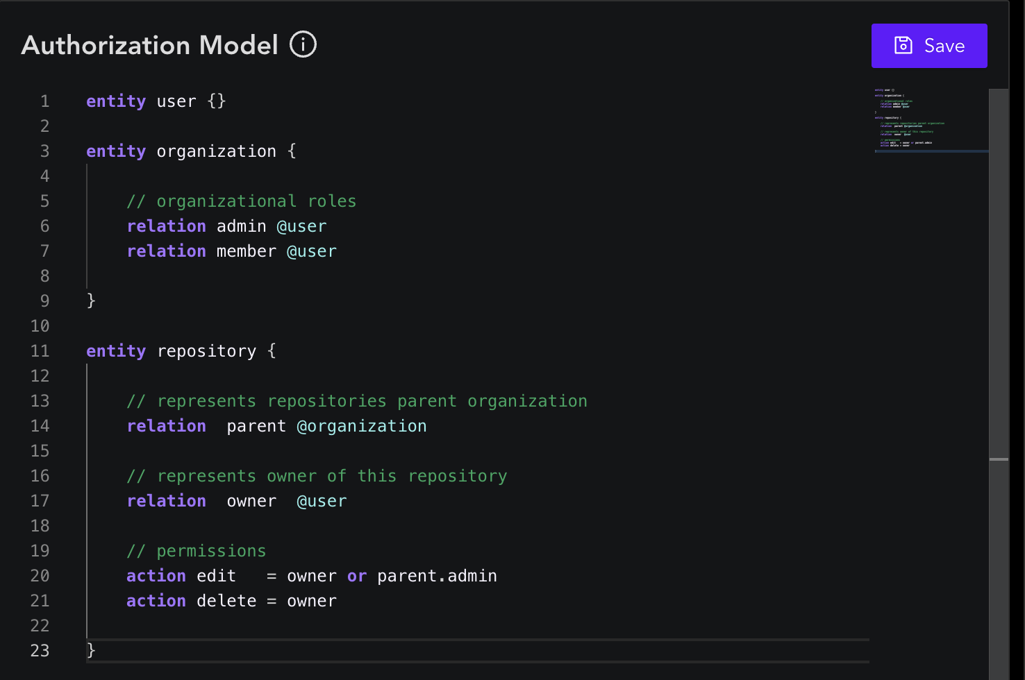Click the info icon beside Authorization Model
This screenshot has width=1025, height=680.
(303, 45)
